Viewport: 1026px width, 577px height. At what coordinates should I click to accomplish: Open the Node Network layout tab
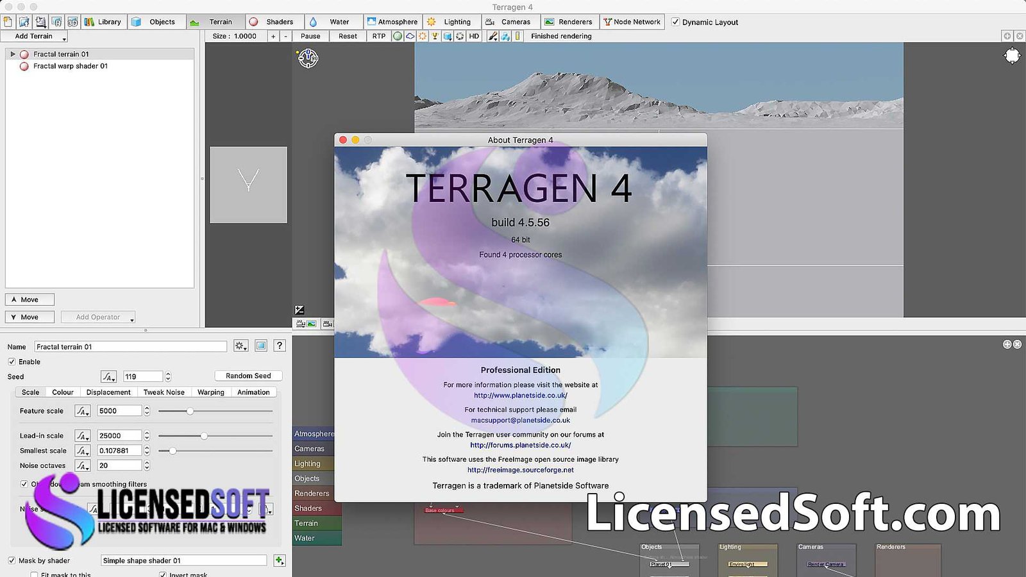point(632,22)
